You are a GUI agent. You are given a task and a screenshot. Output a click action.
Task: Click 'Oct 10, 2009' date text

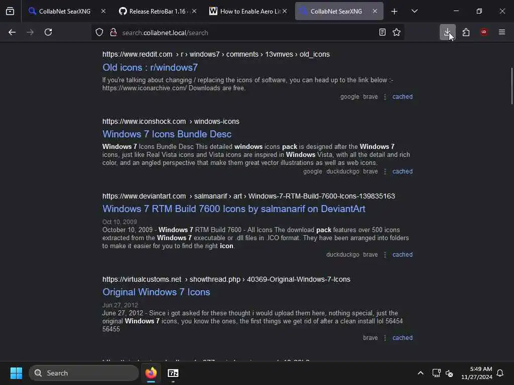(x=119, y=222)
